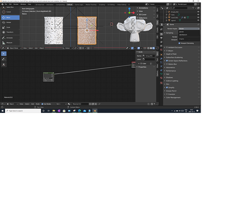Open Create tab in viewport sidebar
This screenshot has width=241, height=210.
[x=157, y=30]
